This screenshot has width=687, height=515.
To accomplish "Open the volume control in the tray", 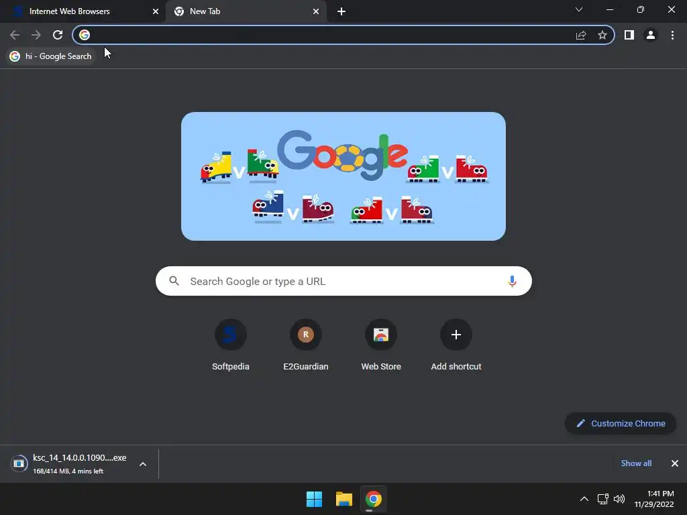I will coord(619,499).
